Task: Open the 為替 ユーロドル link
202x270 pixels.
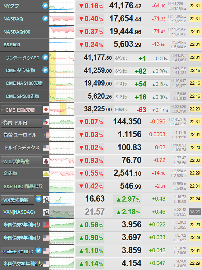Action: click(x=20, y=135)
